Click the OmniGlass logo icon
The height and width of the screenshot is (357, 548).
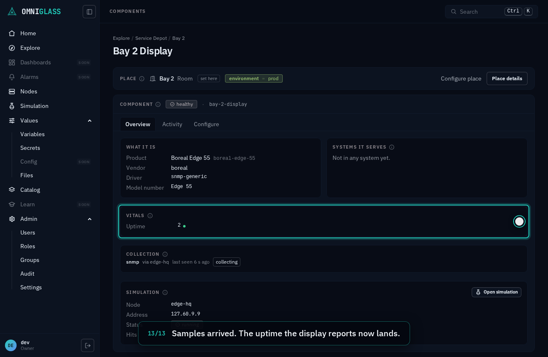(x=12, y=12)
